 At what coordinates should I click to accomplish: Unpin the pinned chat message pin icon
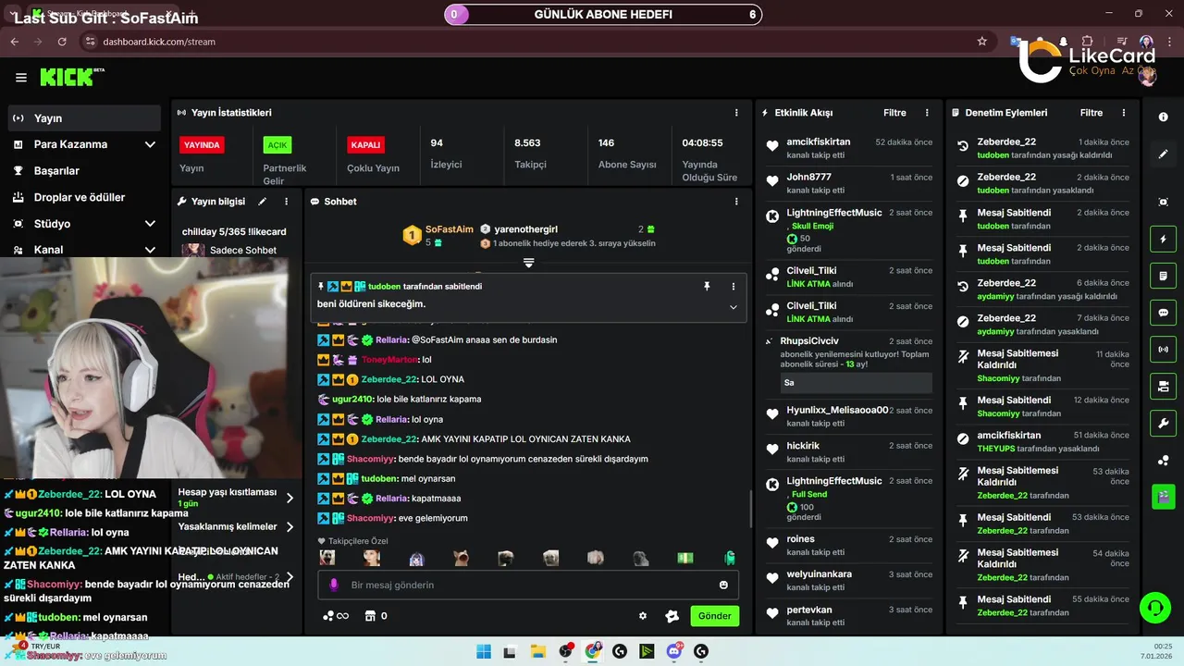[x=707, y=287]
